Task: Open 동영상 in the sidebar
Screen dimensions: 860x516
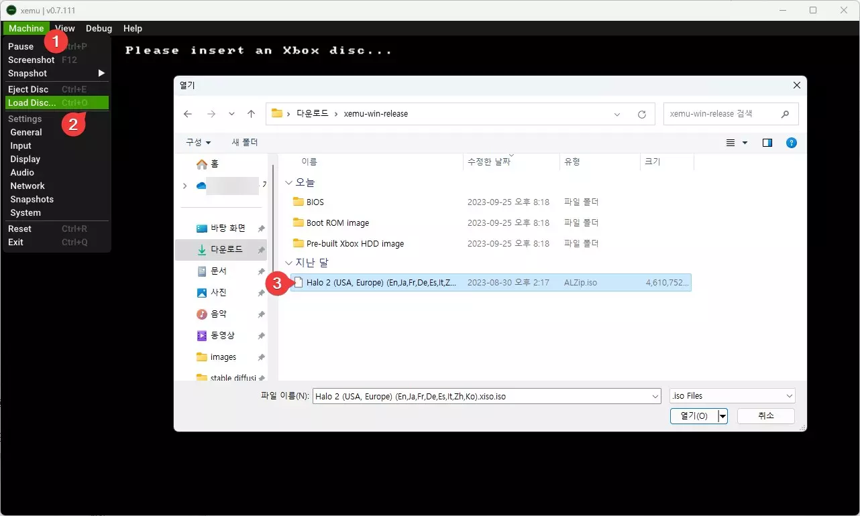Action: [x=221, y=335]
